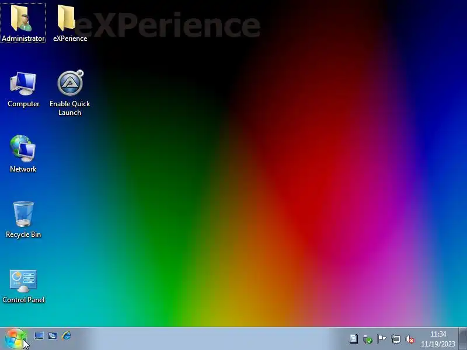Click Show Desktop quick launch icon
Screen dimensions: 467x350
(x=39, y=336)
